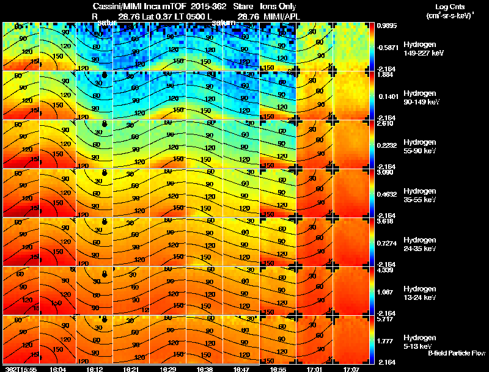Click the '362T15:55' time axis label
The height and width of the screenshot is (372, 489).
pyautogui.click(x=21, y=369)
